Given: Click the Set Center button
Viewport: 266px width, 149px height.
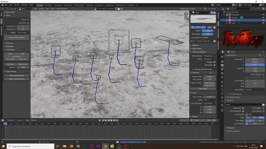Looking at the screenshot, I should click(203, 89).
